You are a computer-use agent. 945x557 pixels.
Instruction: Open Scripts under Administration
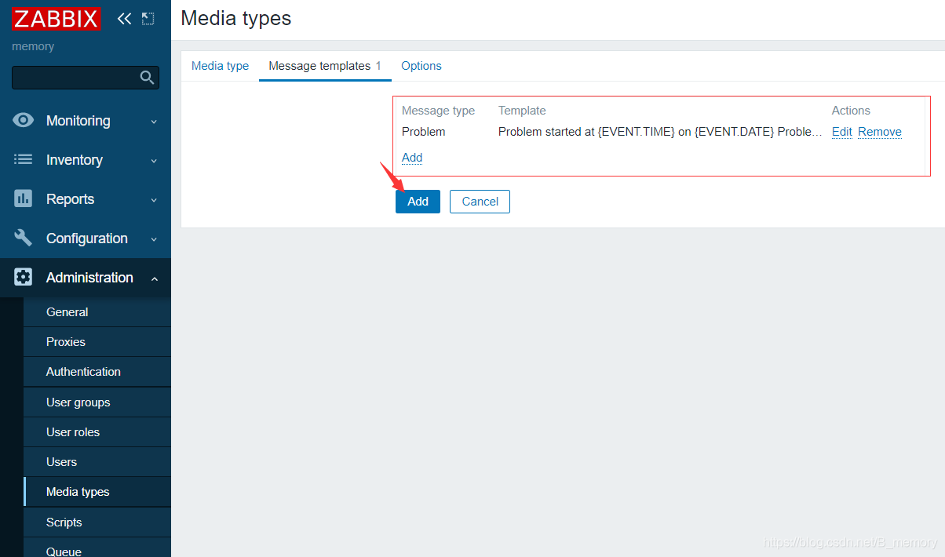coord(97,522)
